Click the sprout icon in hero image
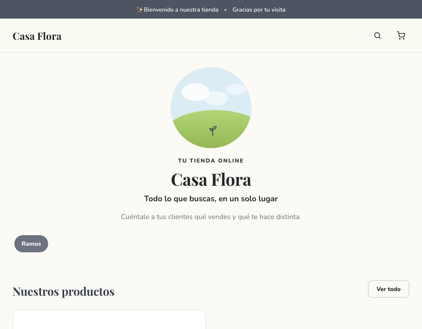The height and width of the screenshot is (329, 422). (x=213, y=131)
